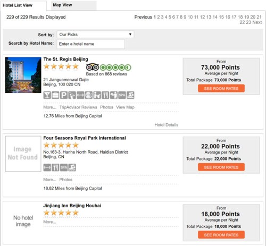The height and width of the screenshot is (246, 266).
Task: Expand More details for St. Regis Beijing
Action: (49, 107)
